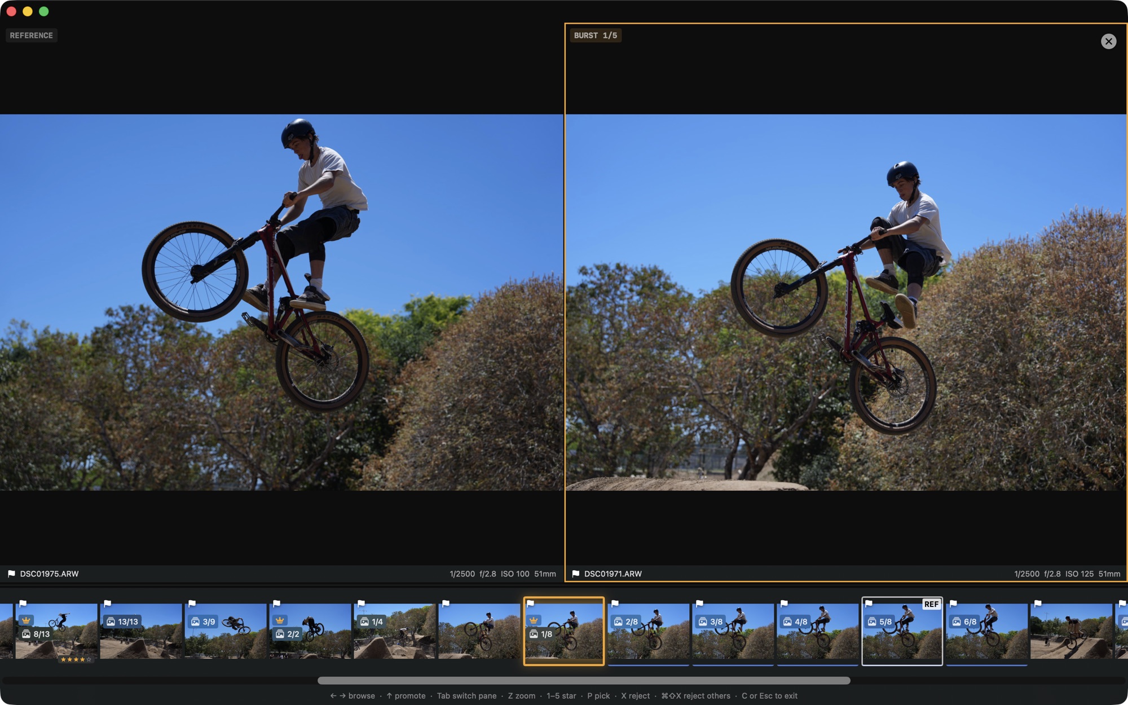
Task: Click the 6/8 burst stack badge
Action: pyautogui.click(x=964, y=622)
